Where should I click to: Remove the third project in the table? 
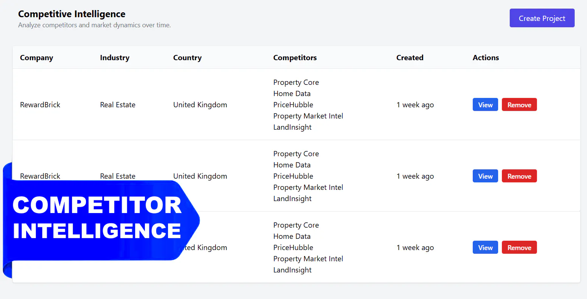pos(519,247)
